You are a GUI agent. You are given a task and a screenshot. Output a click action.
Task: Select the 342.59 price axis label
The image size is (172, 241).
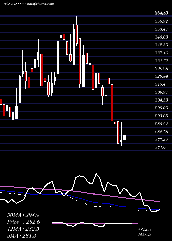(161, 45)
